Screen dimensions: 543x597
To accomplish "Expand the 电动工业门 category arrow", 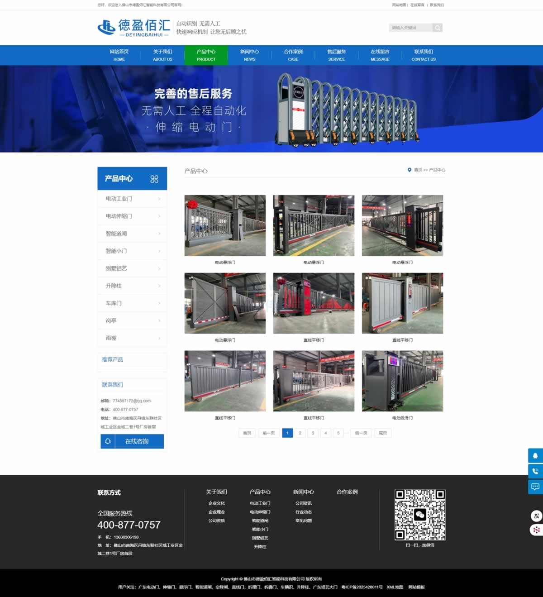I will click(159, 199).
